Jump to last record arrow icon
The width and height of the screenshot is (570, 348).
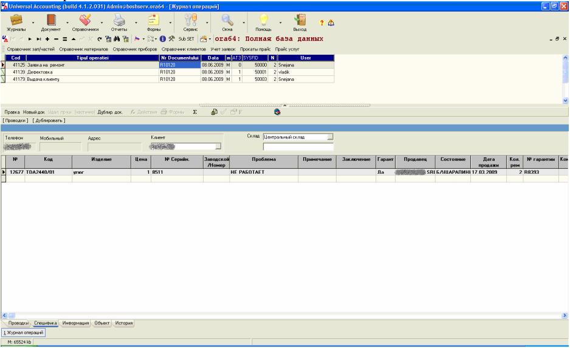coord(38,39)
